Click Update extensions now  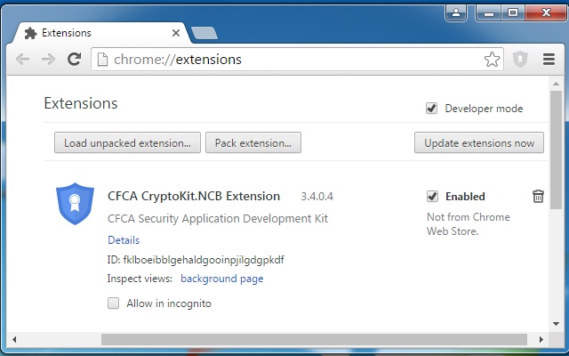479,142
